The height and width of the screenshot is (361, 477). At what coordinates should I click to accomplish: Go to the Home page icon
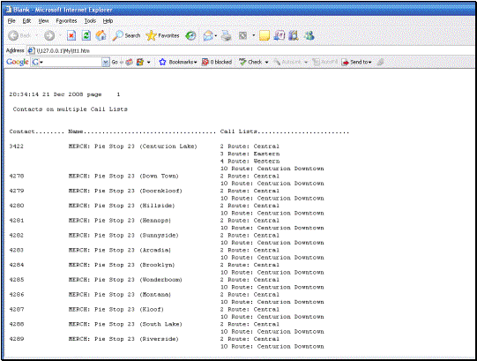[x=101, y=35]
